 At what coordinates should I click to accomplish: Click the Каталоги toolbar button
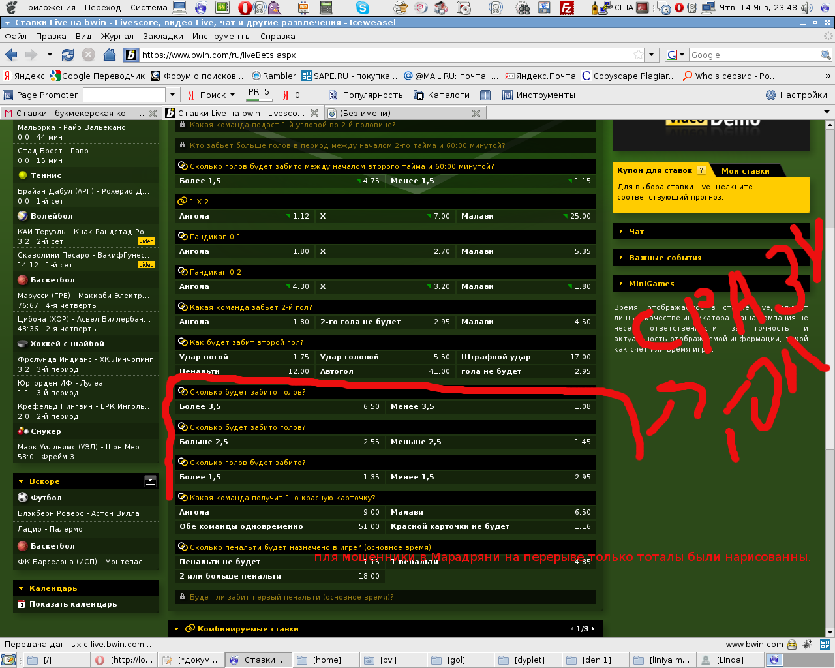[442, 95]
